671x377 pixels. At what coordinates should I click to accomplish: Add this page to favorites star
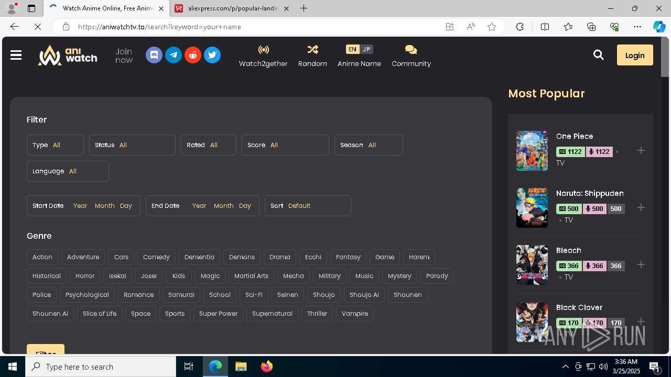[492, 27]
